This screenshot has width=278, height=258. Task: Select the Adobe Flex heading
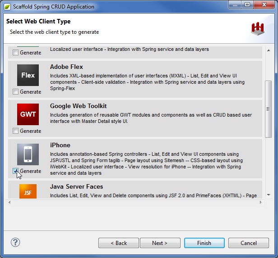pos(66,67)
